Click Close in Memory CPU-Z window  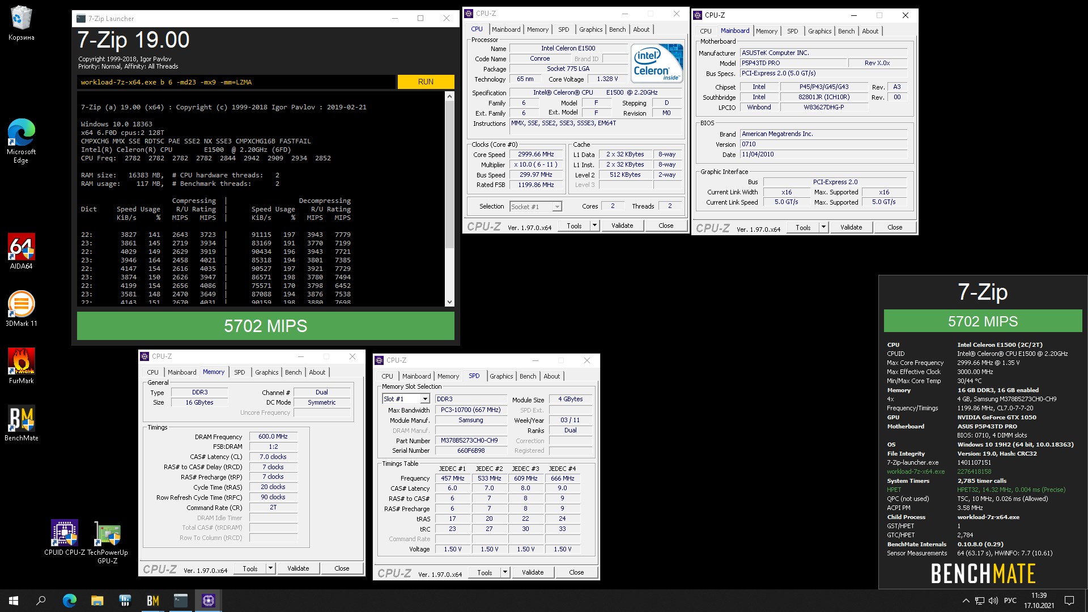(341, 568)
